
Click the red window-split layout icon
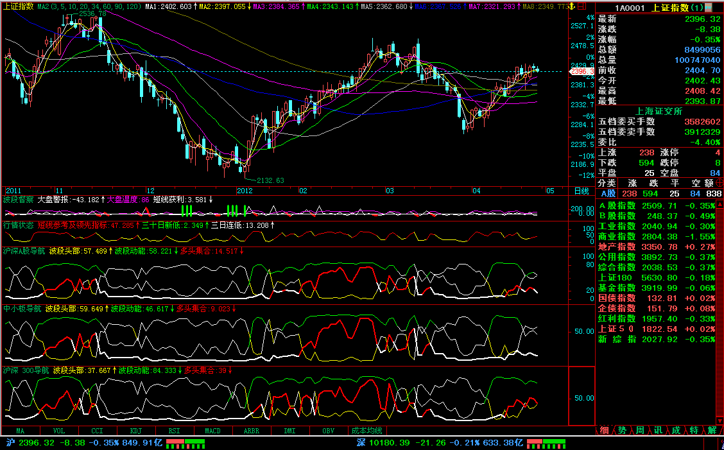point(582,6)
